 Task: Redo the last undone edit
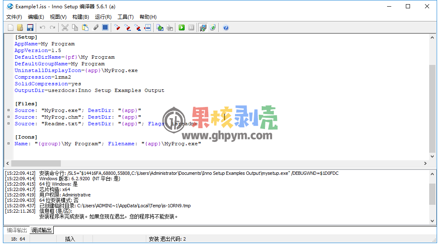[52, 27]
